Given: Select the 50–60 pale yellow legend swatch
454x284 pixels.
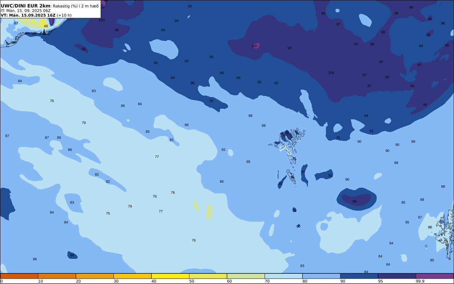Looking at the screenshot, I should [208, 276].
